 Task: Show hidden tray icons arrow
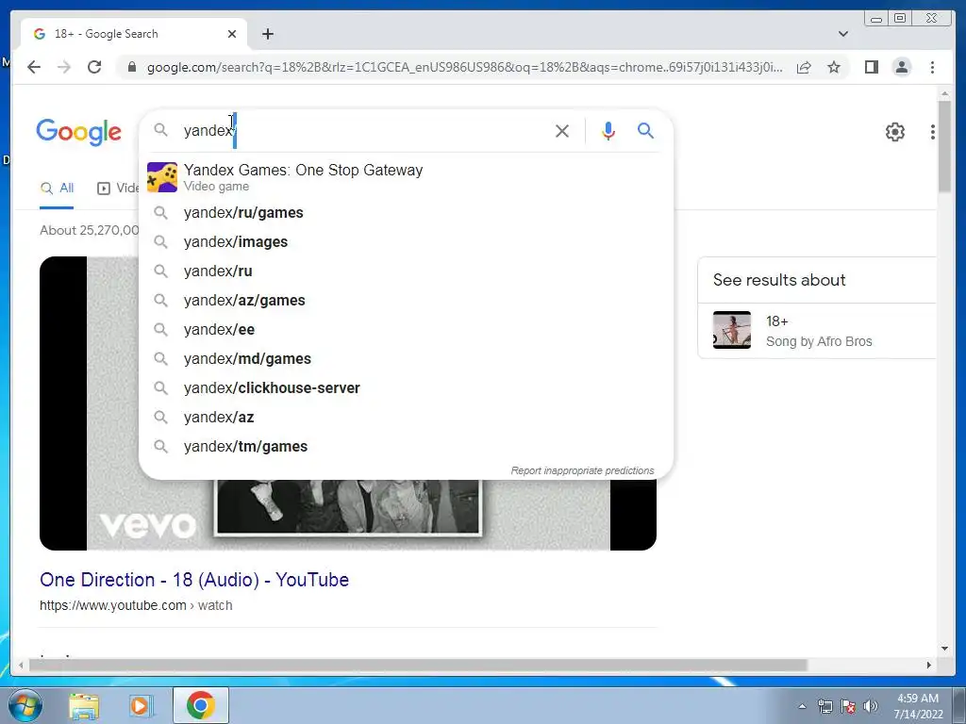[x=802, y=707]
